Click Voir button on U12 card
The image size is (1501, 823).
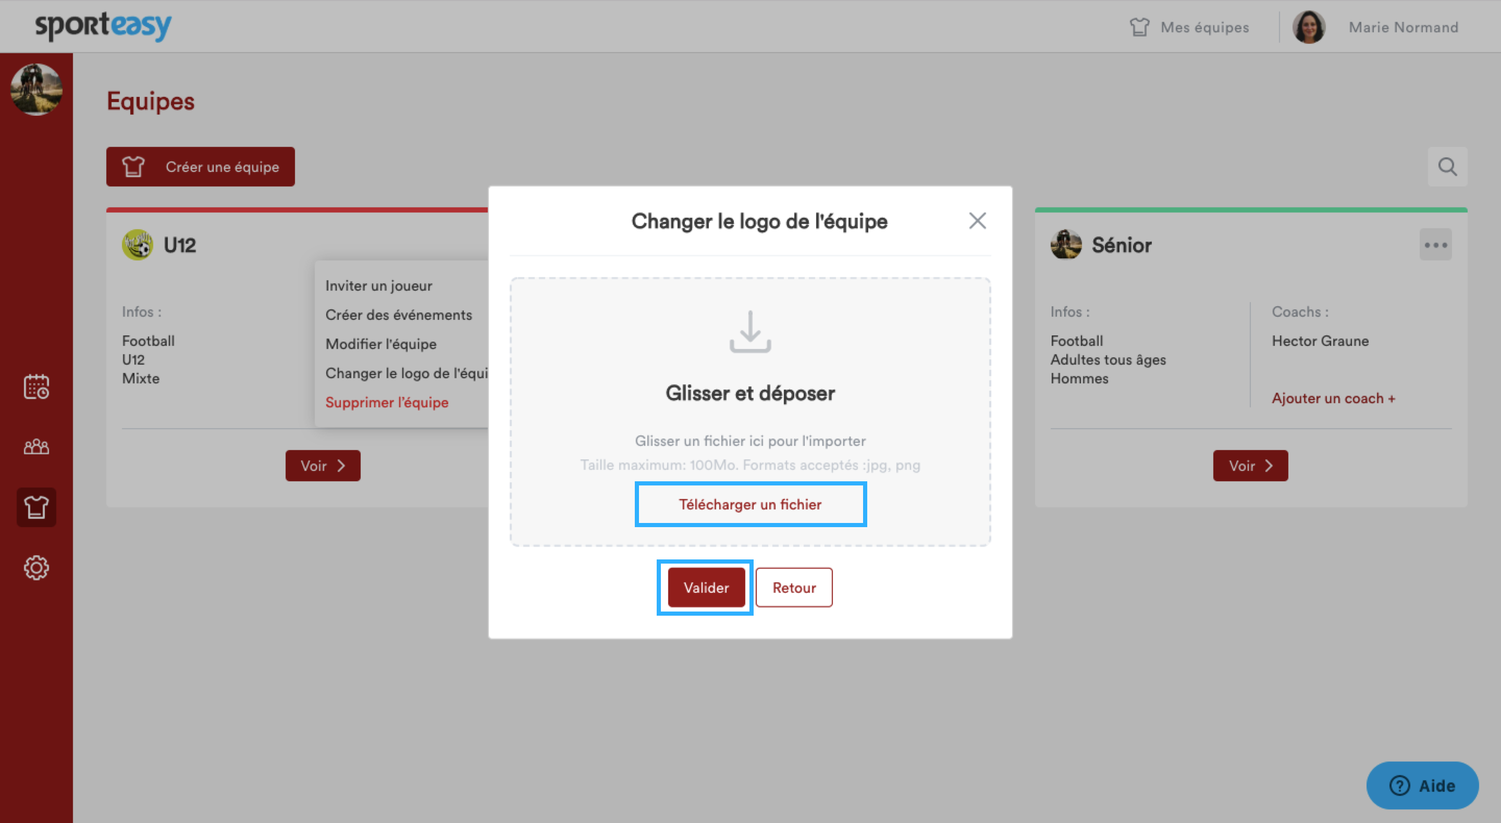pyautogui.click(x=323, y=465)
